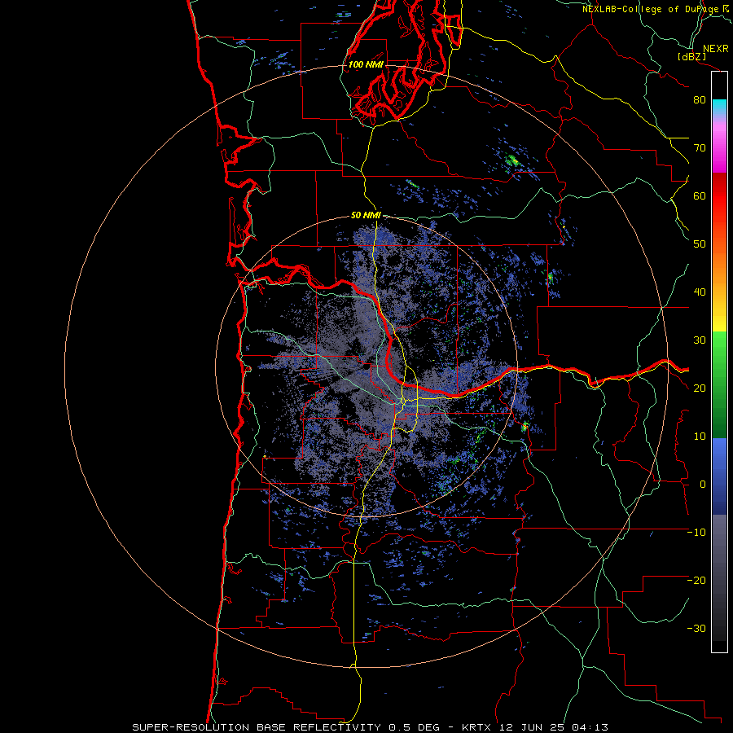
Task: Click the '50 NMI' range ring label
Action: pyautogui.click(x=366, y=216)
